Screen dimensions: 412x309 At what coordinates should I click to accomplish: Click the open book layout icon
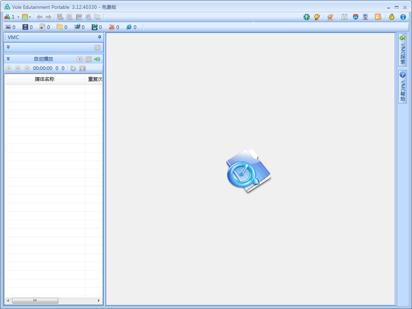344,17
